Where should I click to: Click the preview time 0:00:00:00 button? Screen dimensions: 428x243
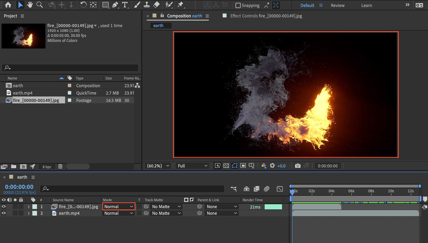328,166
